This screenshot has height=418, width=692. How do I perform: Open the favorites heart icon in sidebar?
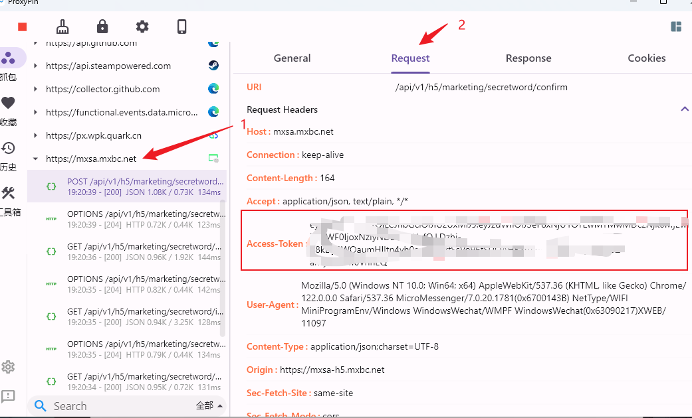[8, 104]
